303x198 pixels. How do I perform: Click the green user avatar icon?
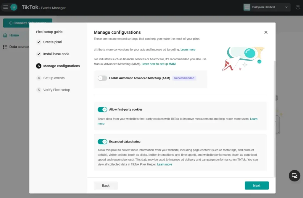[x=14, y=7]
